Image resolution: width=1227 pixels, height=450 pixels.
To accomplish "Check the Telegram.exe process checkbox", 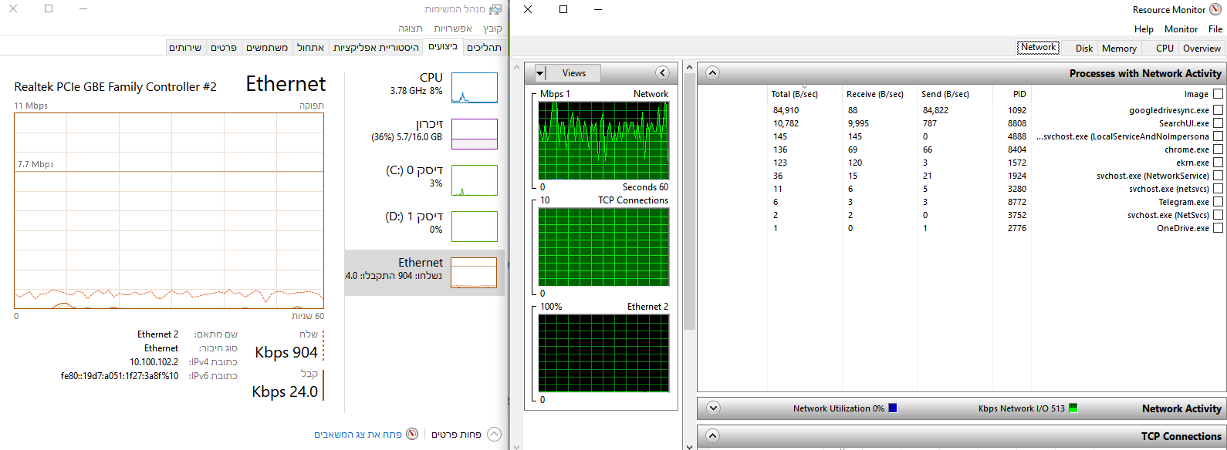I will (1218, 202).
